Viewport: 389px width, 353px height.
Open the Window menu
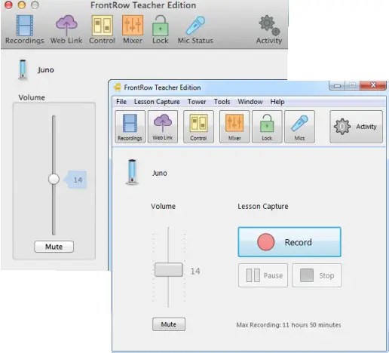(x=250, y=102)
